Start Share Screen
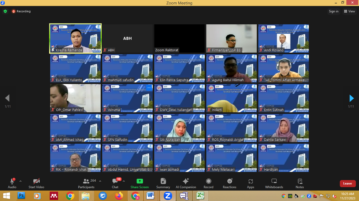The image size is (359, 201). 140,183
